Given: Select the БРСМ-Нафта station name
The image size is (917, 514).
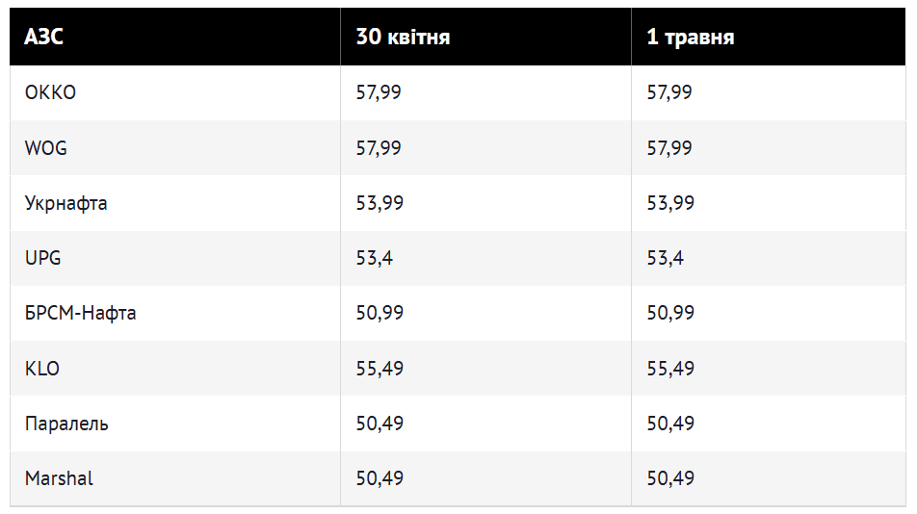Looking at the screenshot, I should [x=80, y=313].
